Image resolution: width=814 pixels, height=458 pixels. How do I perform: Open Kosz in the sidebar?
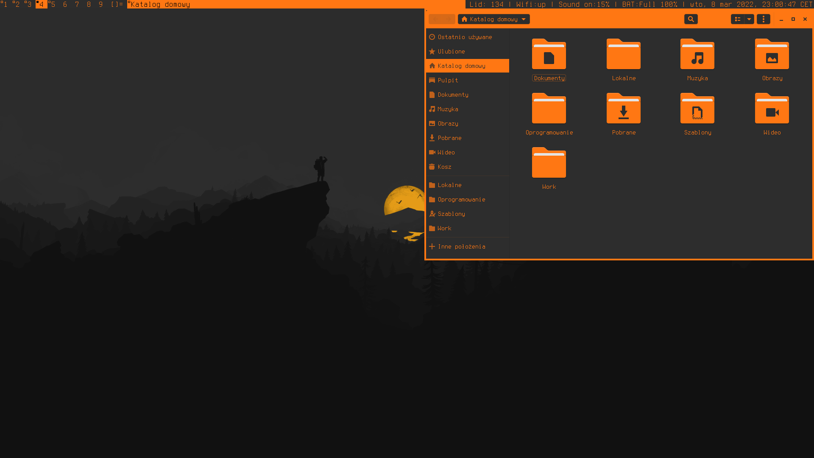pos(444,167)
